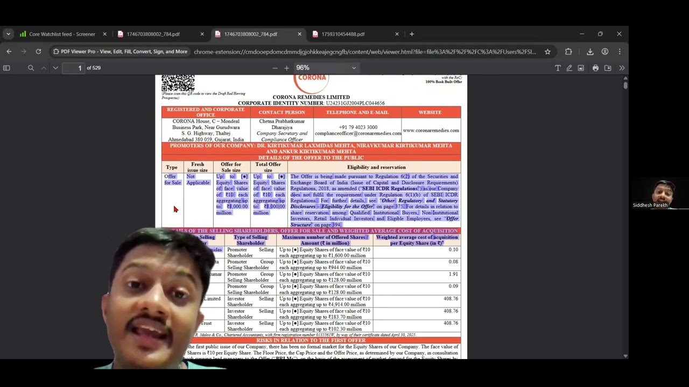Click the "DETAILS OF THE OFFER TO THE PUBLIC" banner

311,157
